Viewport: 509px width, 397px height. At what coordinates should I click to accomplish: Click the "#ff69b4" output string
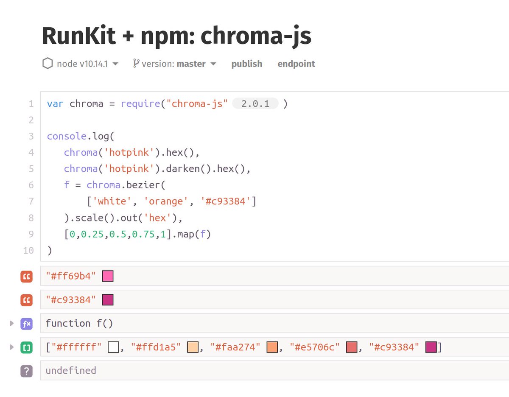pyautogui.click(x=71, y=277)
